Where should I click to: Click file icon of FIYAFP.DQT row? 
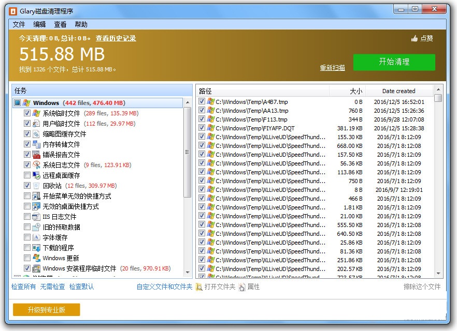pyautogui.click(x=211, y=128)
